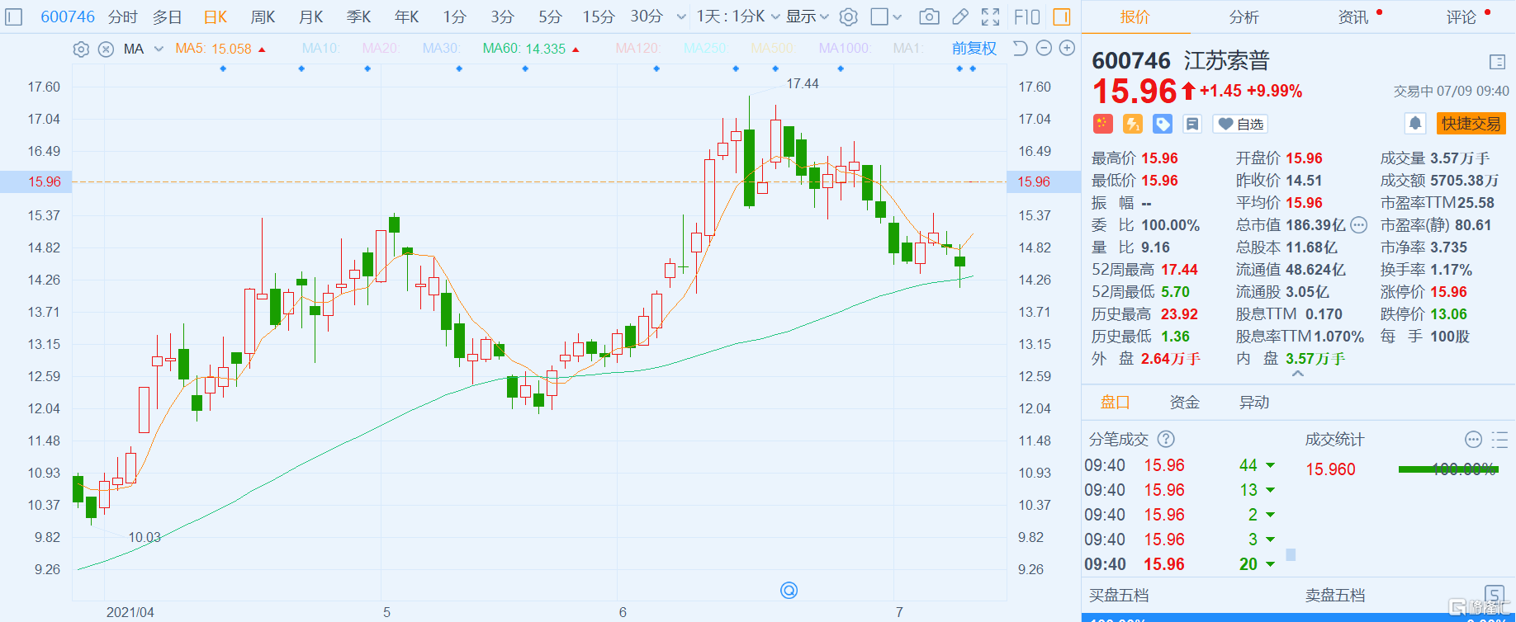
Task: Take a chart screenshot with camera icon
Action: click(x=929, y=16)
